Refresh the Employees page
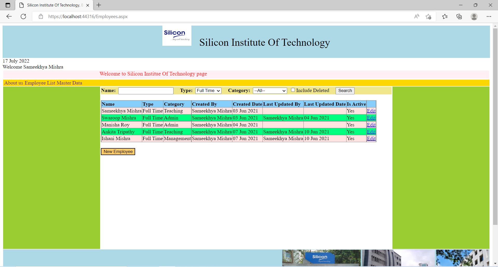 pyautogui.click(x=23, y=16)
